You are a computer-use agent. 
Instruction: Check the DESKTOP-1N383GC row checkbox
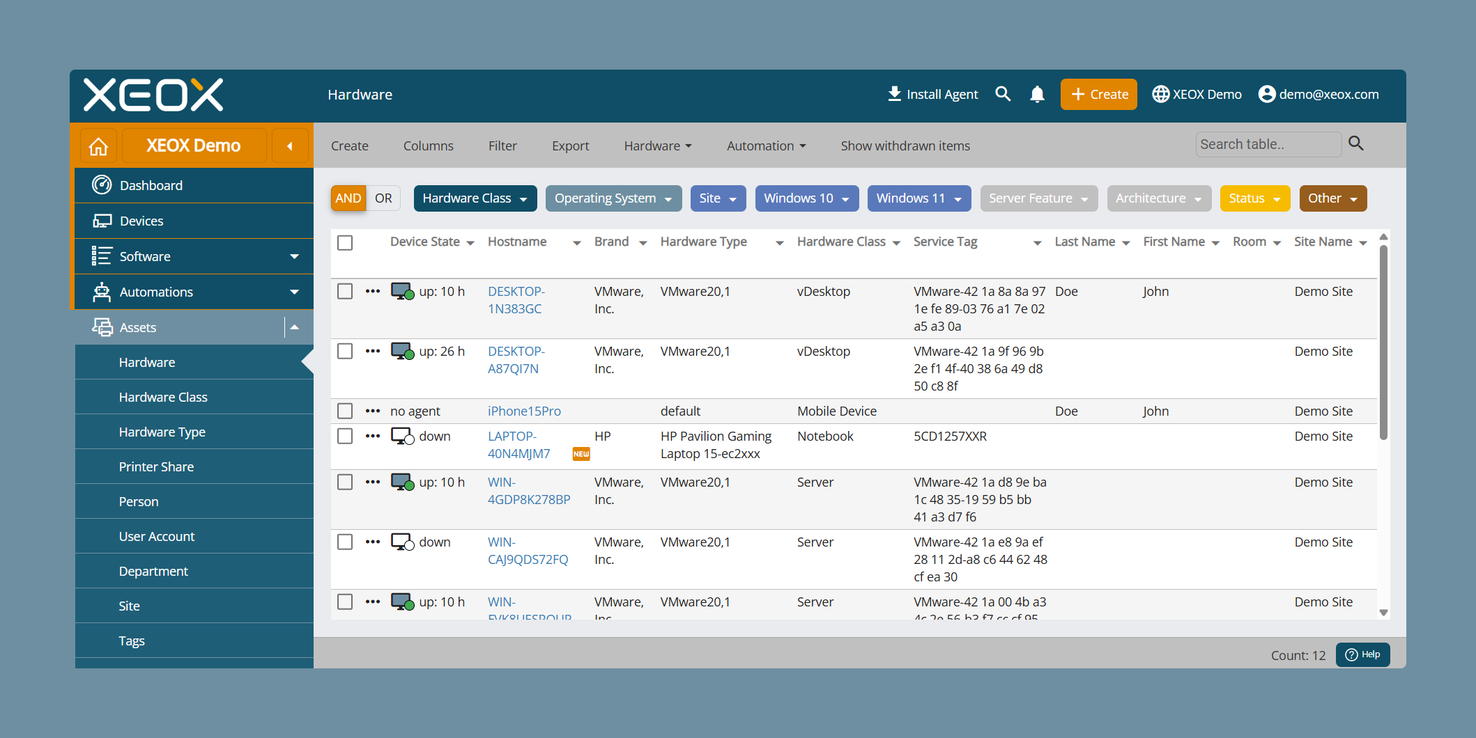pyautogui.click(x=345, y=291)
